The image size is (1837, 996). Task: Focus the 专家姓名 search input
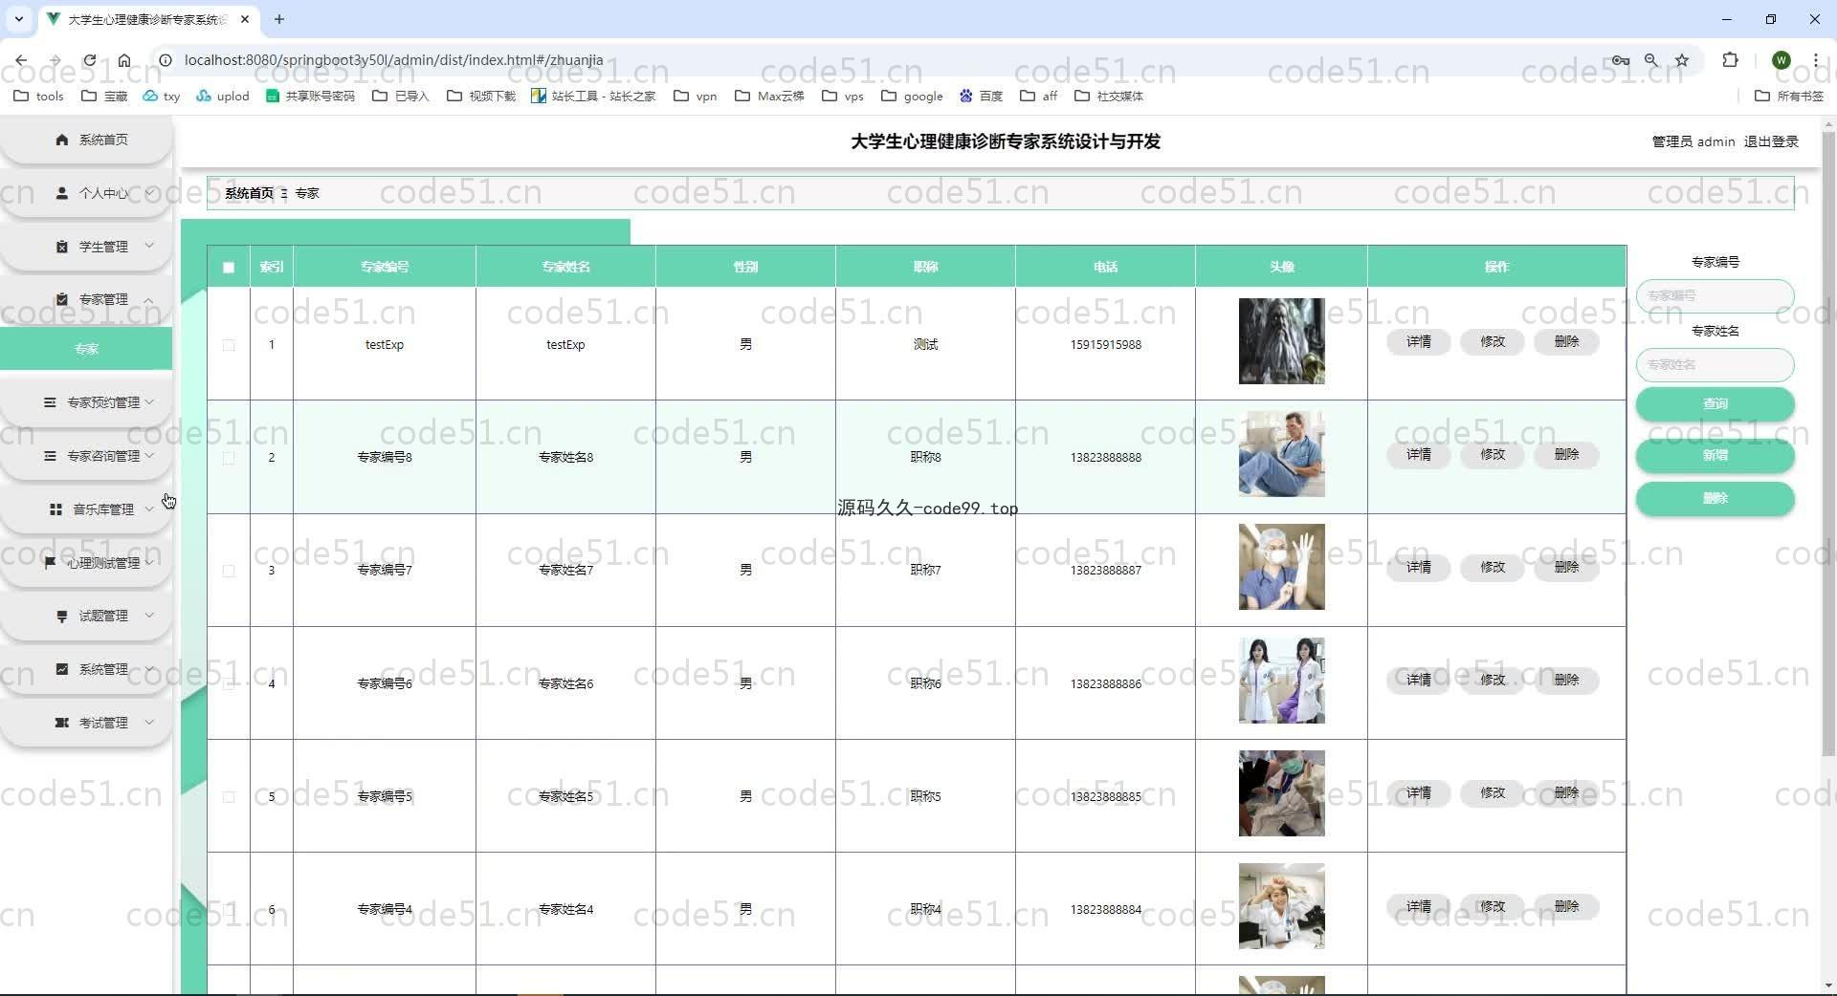1715,365
